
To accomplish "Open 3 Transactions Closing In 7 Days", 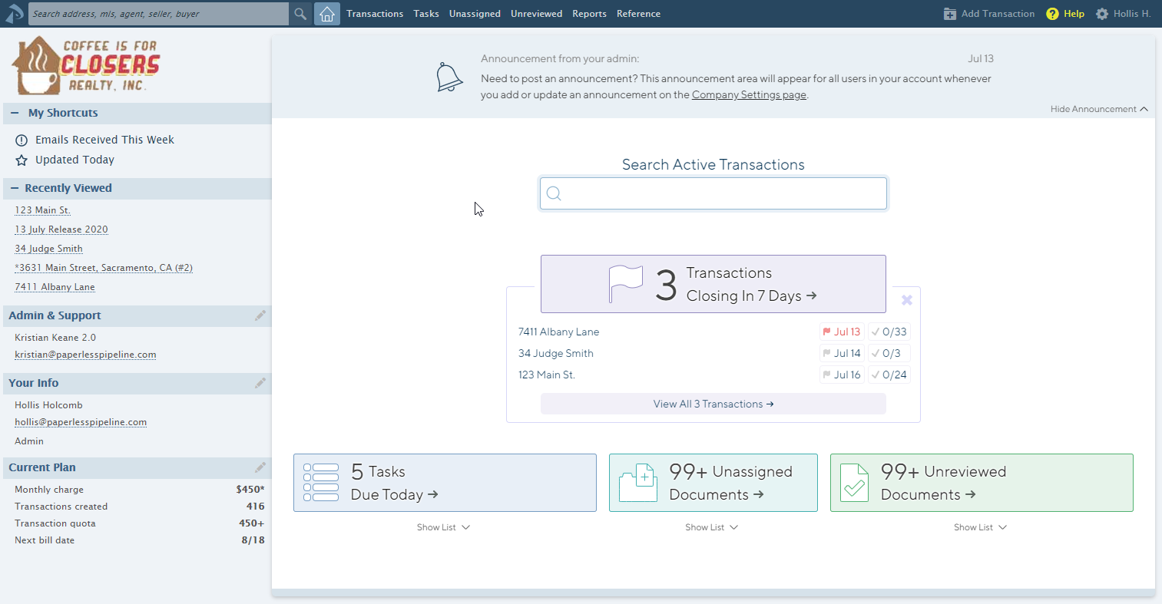I will click(713, 284).
